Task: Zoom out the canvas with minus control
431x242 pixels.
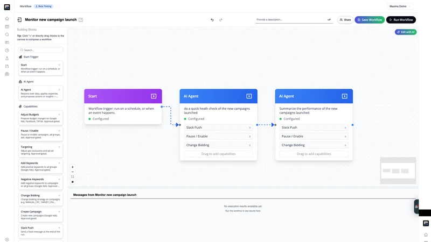Action: (x=73, y=172)
